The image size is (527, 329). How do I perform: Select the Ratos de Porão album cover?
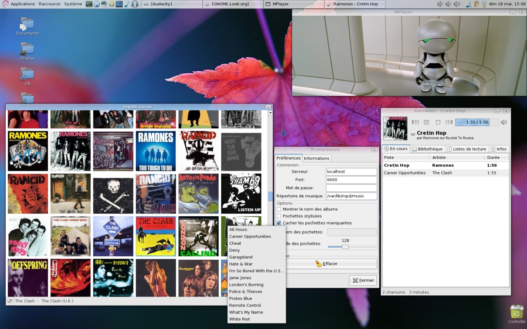pyautogui.click(x=198, y=193)
